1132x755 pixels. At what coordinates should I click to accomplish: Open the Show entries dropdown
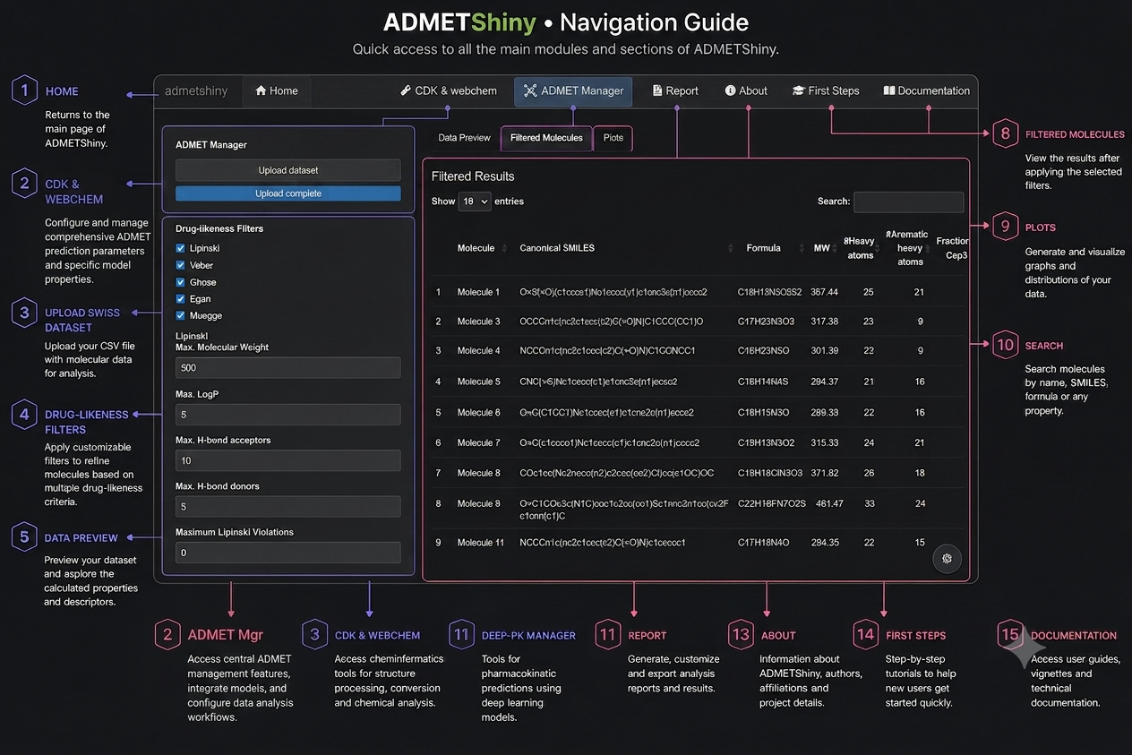pos(475,202)
